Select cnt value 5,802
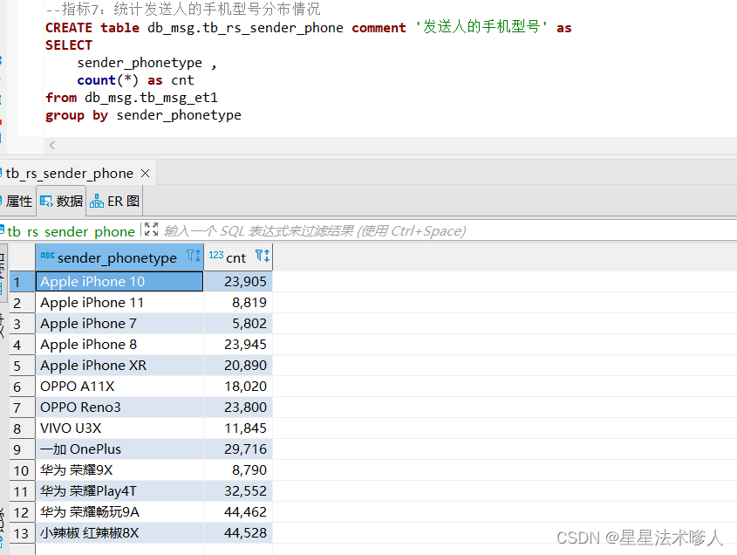This screenshot has width=737, height=555. [238, 324]
